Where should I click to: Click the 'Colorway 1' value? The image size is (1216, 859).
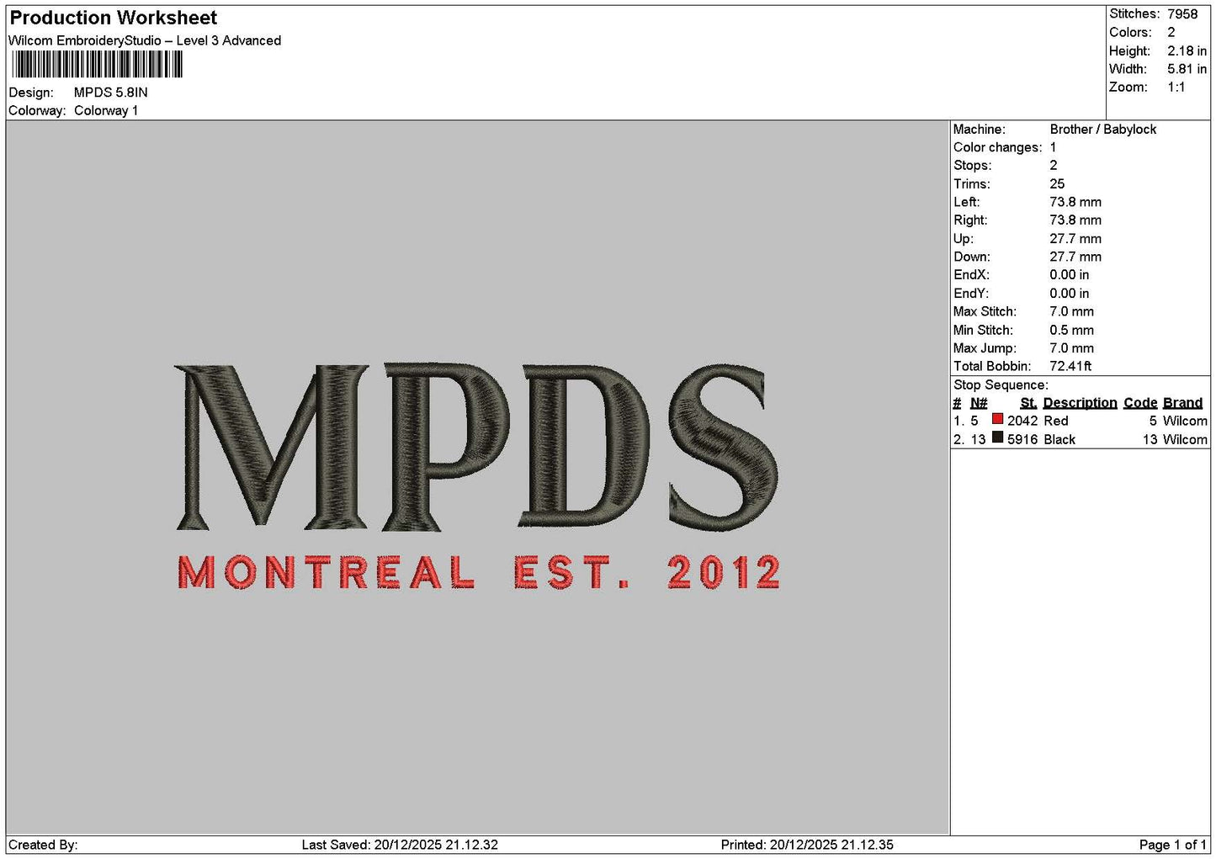[x=106, y=110]
